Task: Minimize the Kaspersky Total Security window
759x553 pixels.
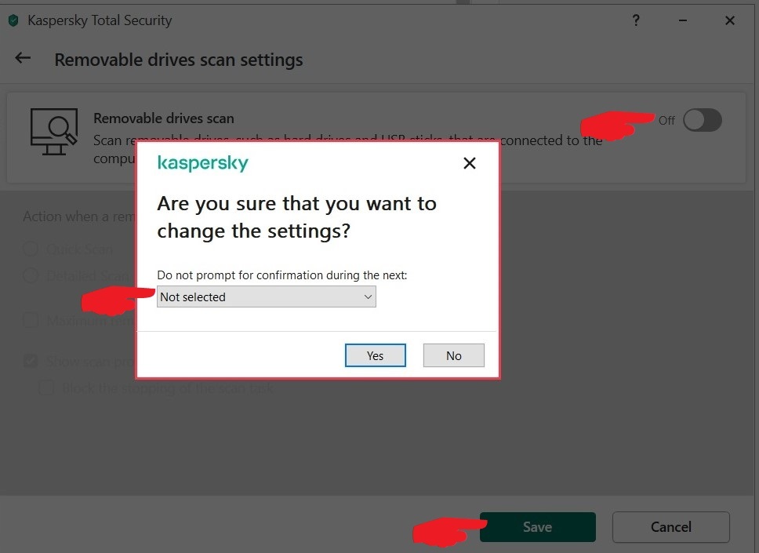Action: click(683, 20)
